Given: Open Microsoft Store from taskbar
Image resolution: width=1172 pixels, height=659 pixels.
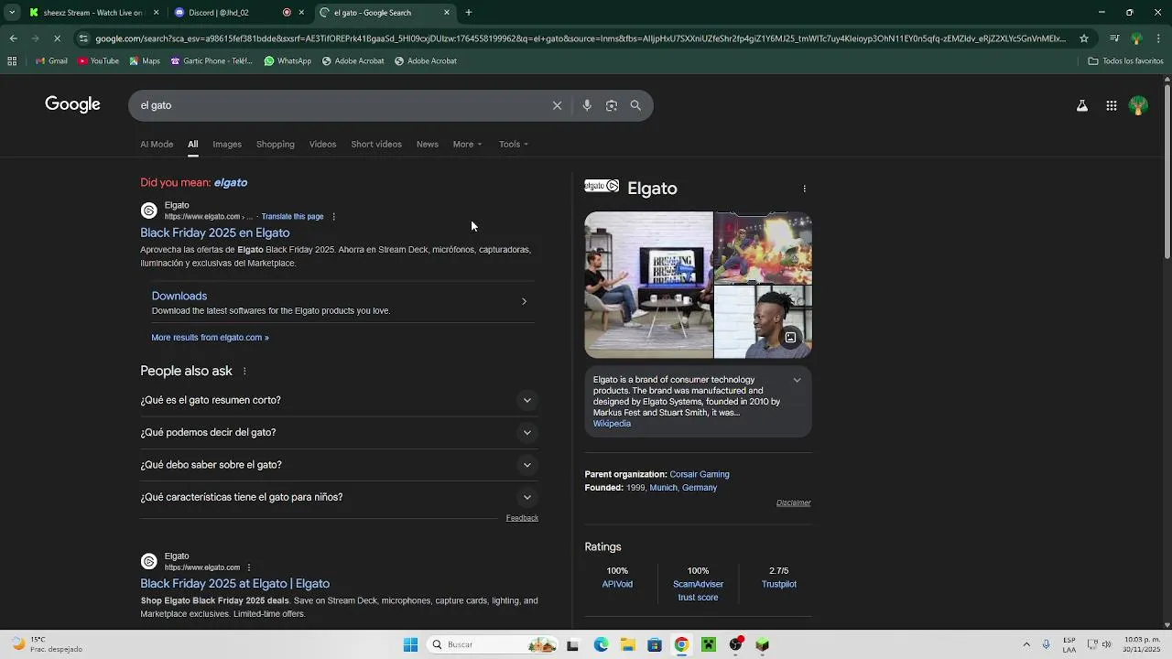Looking at the screenshot, I should [655, 644].
